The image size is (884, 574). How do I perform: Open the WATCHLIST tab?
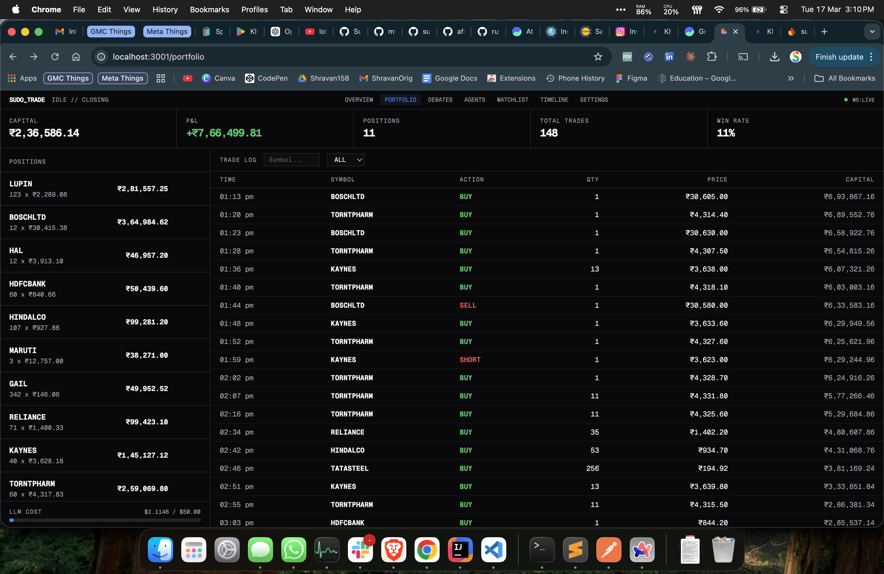point(512,99)
